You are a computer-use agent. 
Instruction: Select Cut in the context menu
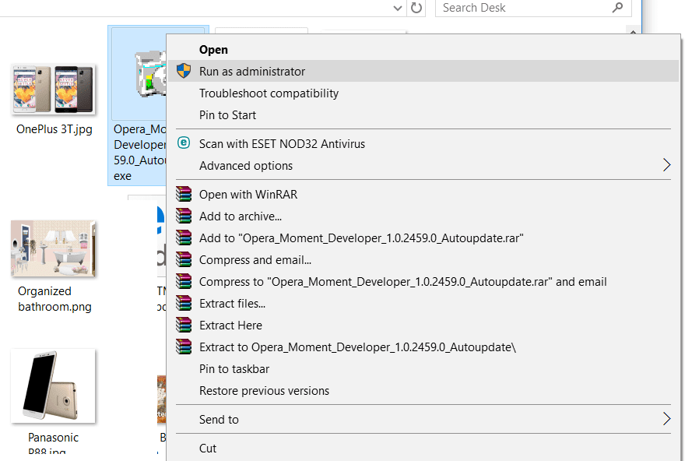(x=423, y=449)
